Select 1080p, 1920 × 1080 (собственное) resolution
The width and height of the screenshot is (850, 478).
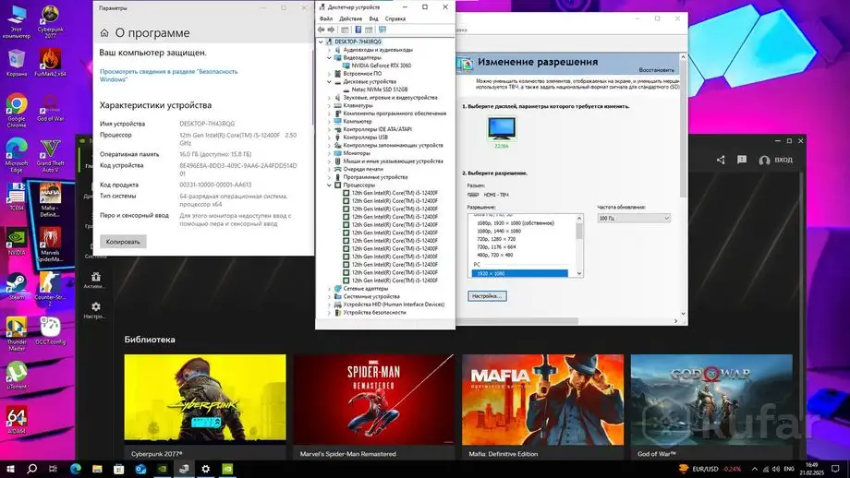pyautogui.click(x=515, y=223)
